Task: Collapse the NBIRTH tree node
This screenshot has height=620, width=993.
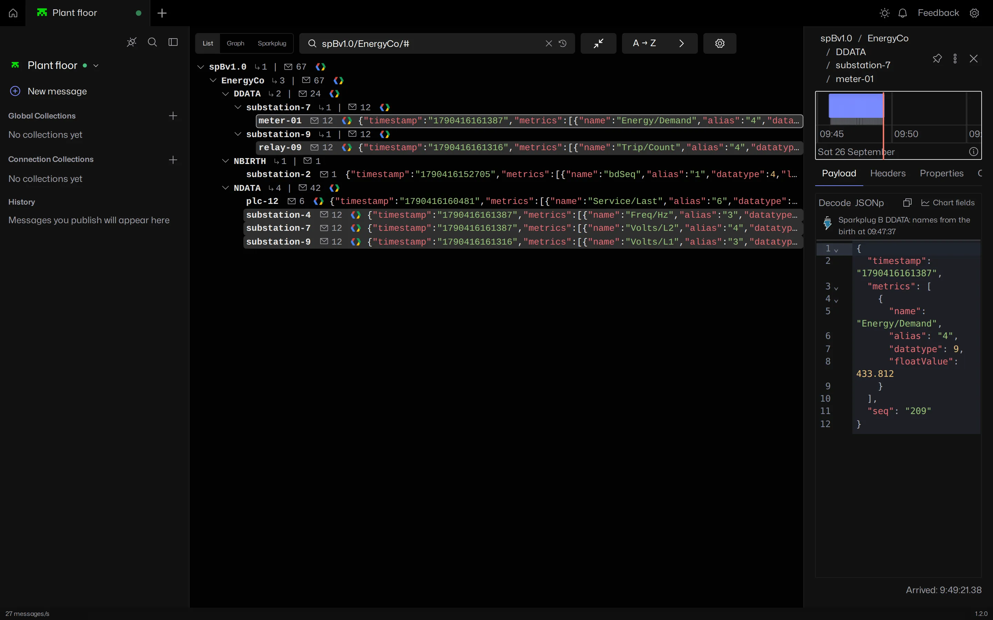Action: [225, 161]
